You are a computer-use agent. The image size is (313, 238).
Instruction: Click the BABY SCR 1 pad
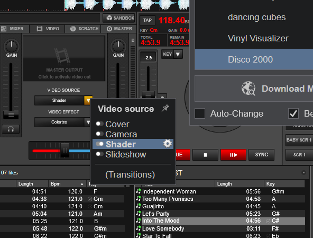[299, 140]
